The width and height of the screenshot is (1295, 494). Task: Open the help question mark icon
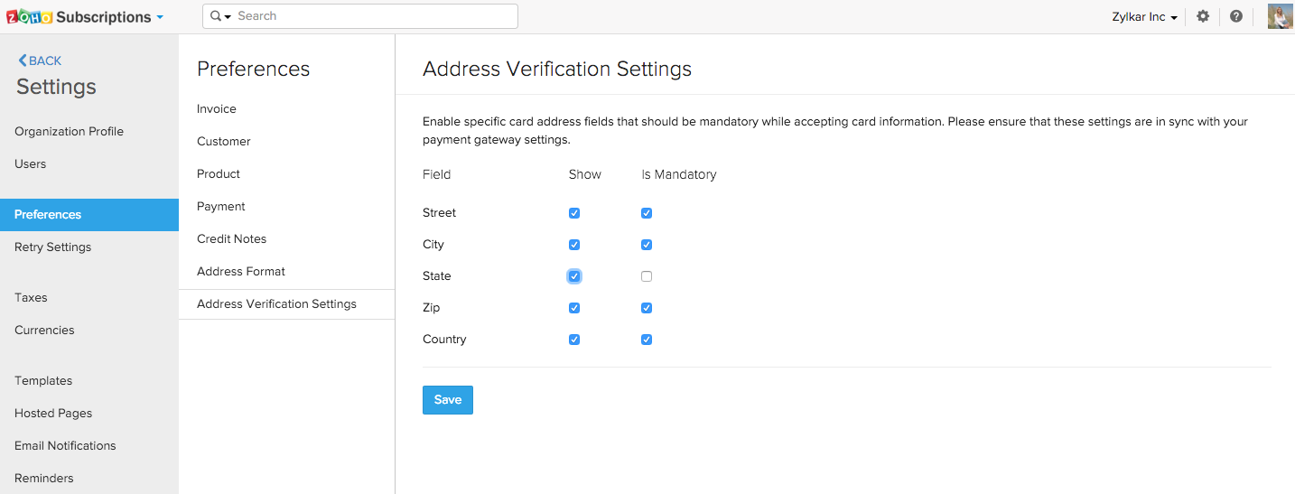pyautogui.click(x=1236, y=16)
